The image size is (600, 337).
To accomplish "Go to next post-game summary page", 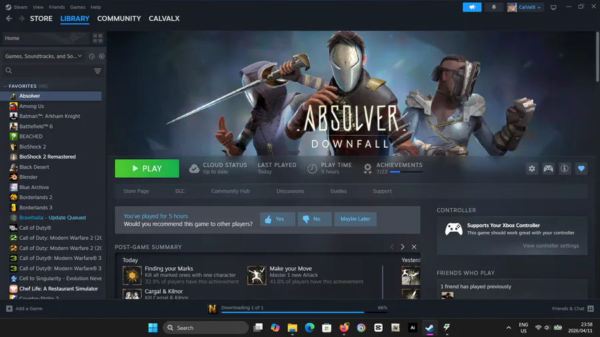I will coord(402,247).
